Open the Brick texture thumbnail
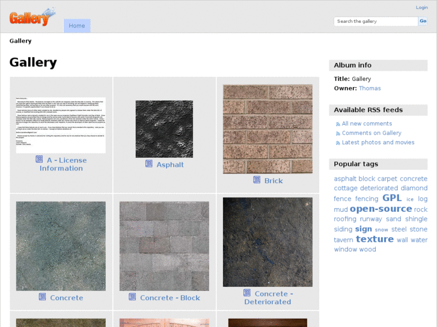Image resolution: width=437 pixels, height=327 pixels. pyautogui.click(x=267, y=129)
